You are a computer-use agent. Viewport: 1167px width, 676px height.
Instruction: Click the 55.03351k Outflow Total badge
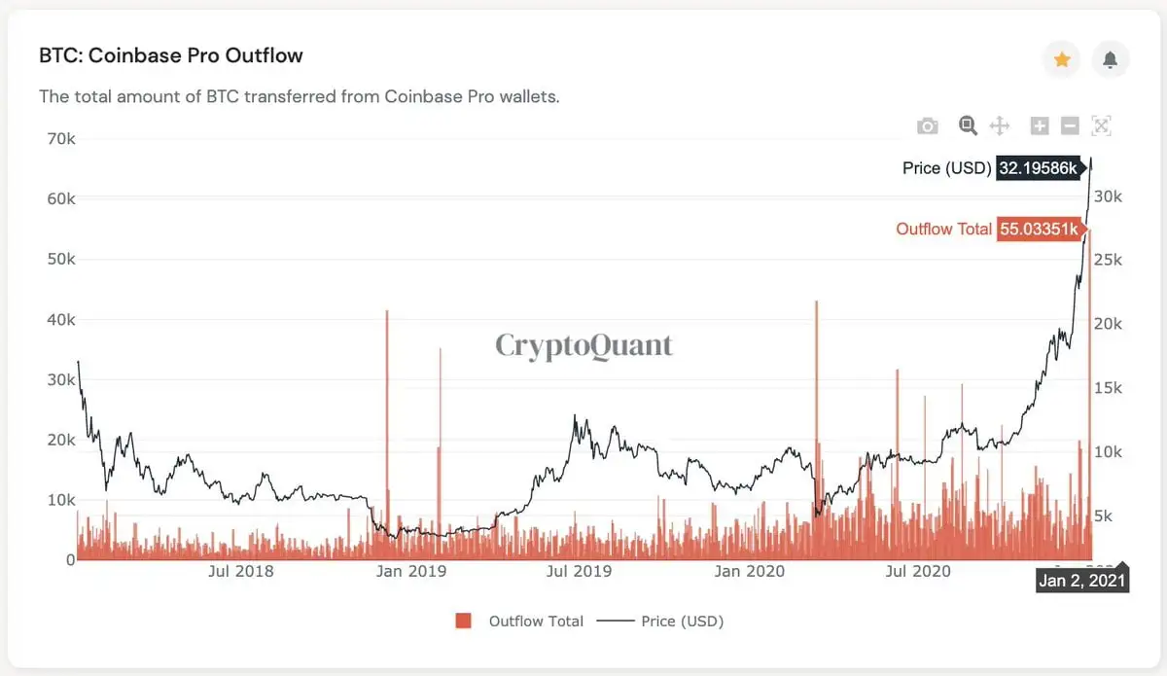coord(1040,230)
